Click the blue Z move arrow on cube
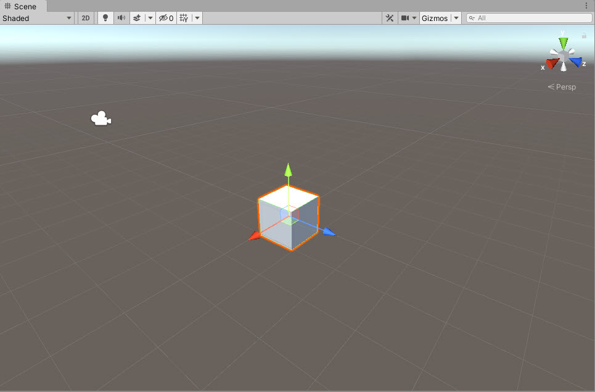This screenshot has width=595, height=392. click(x=329, y=231)
